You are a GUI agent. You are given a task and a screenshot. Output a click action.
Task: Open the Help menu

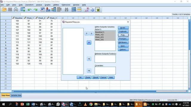click(x=84, y=5)
